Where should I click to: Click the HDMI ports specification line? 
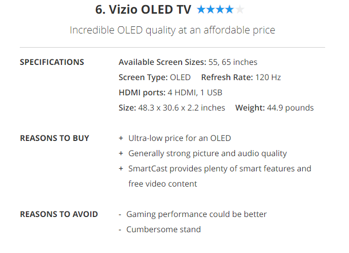[x=170, y=92]
